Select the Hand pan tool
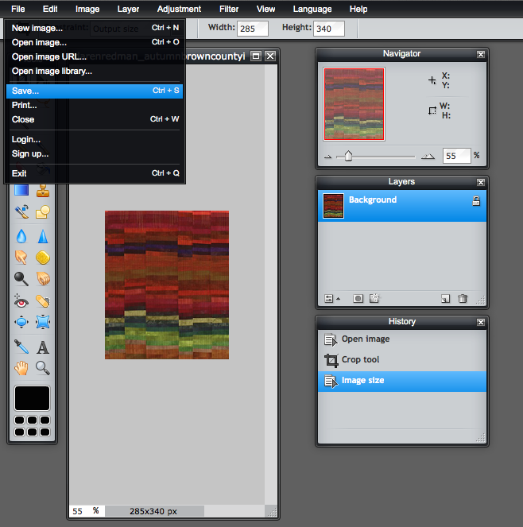The image size is (523, 527). (21, 368)
